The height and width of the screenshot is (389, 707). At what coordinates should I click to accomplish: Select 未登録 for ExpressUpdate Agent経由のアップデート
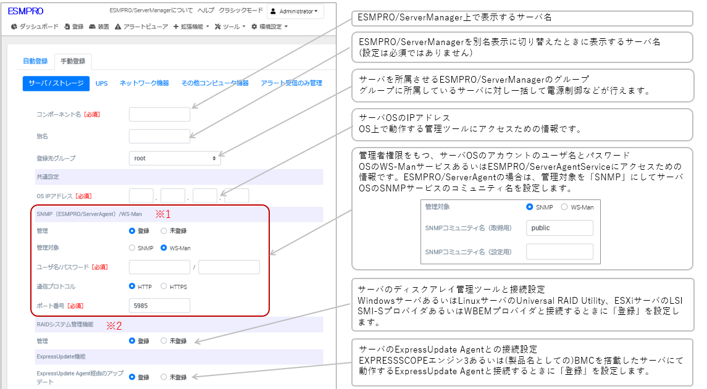[x=164, y=377]
